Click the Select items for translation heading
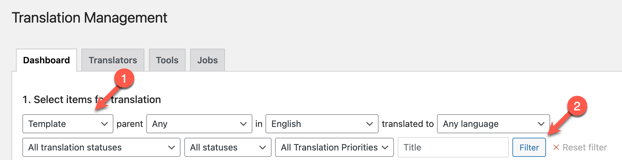This screenshot has height=160, width=622. (x=91, y=100)
